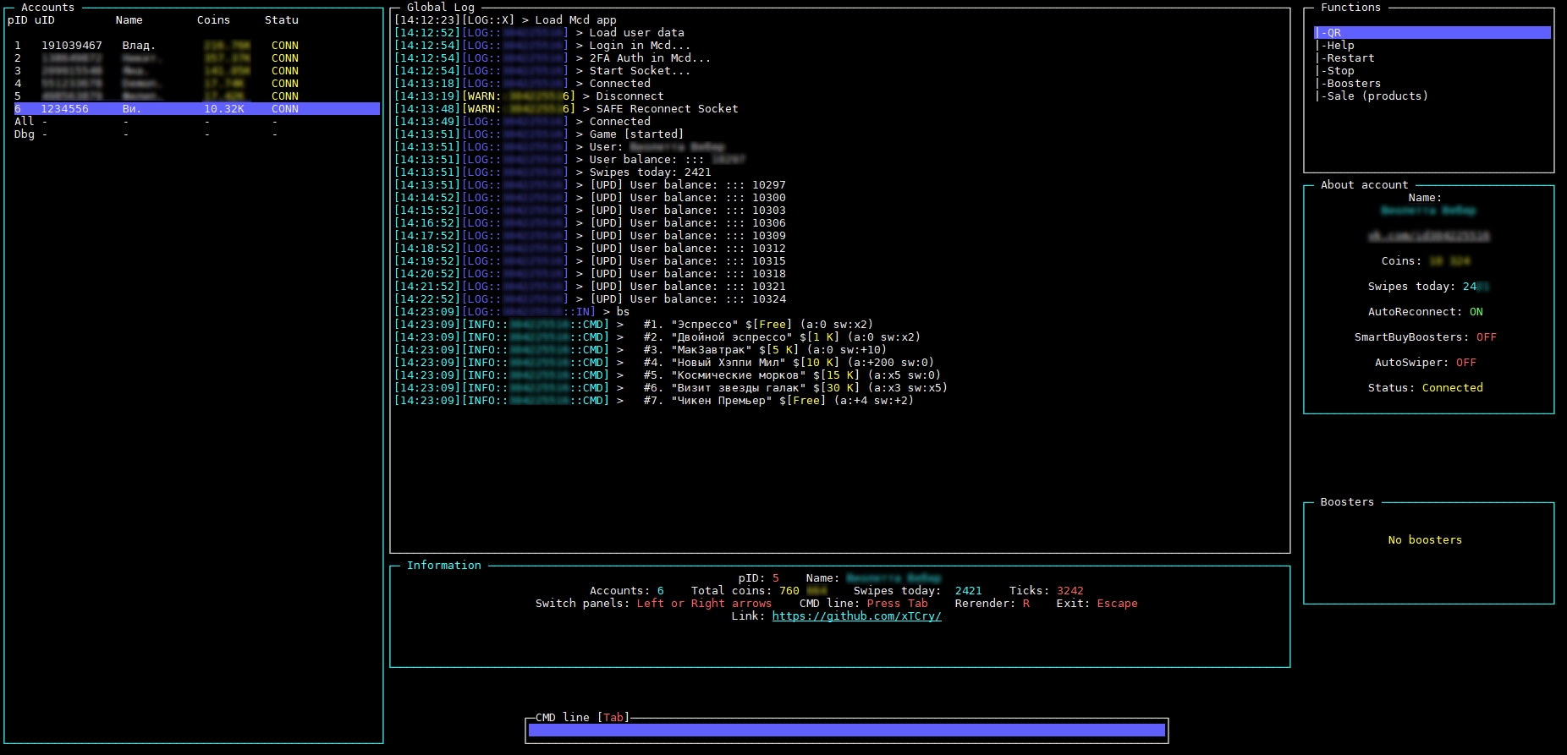
Task: Click the Name column header in Accounts
Action: click(x=129, y=20)
